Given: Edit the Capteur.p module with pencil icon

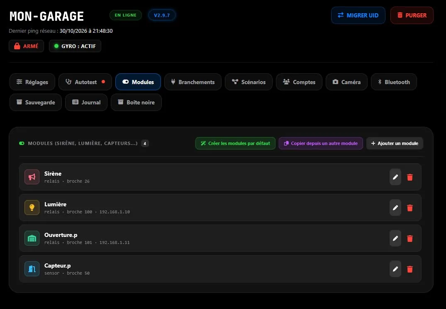Looking at the screenshot, I should click(x=395, y=269).
